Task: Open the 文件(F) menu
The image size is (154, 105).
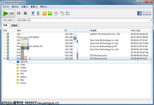Action: 6,7
